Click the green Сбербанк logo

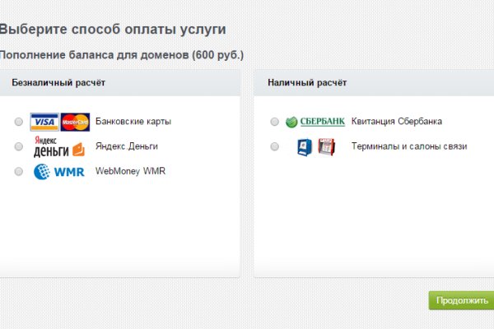tap(315, 122)
